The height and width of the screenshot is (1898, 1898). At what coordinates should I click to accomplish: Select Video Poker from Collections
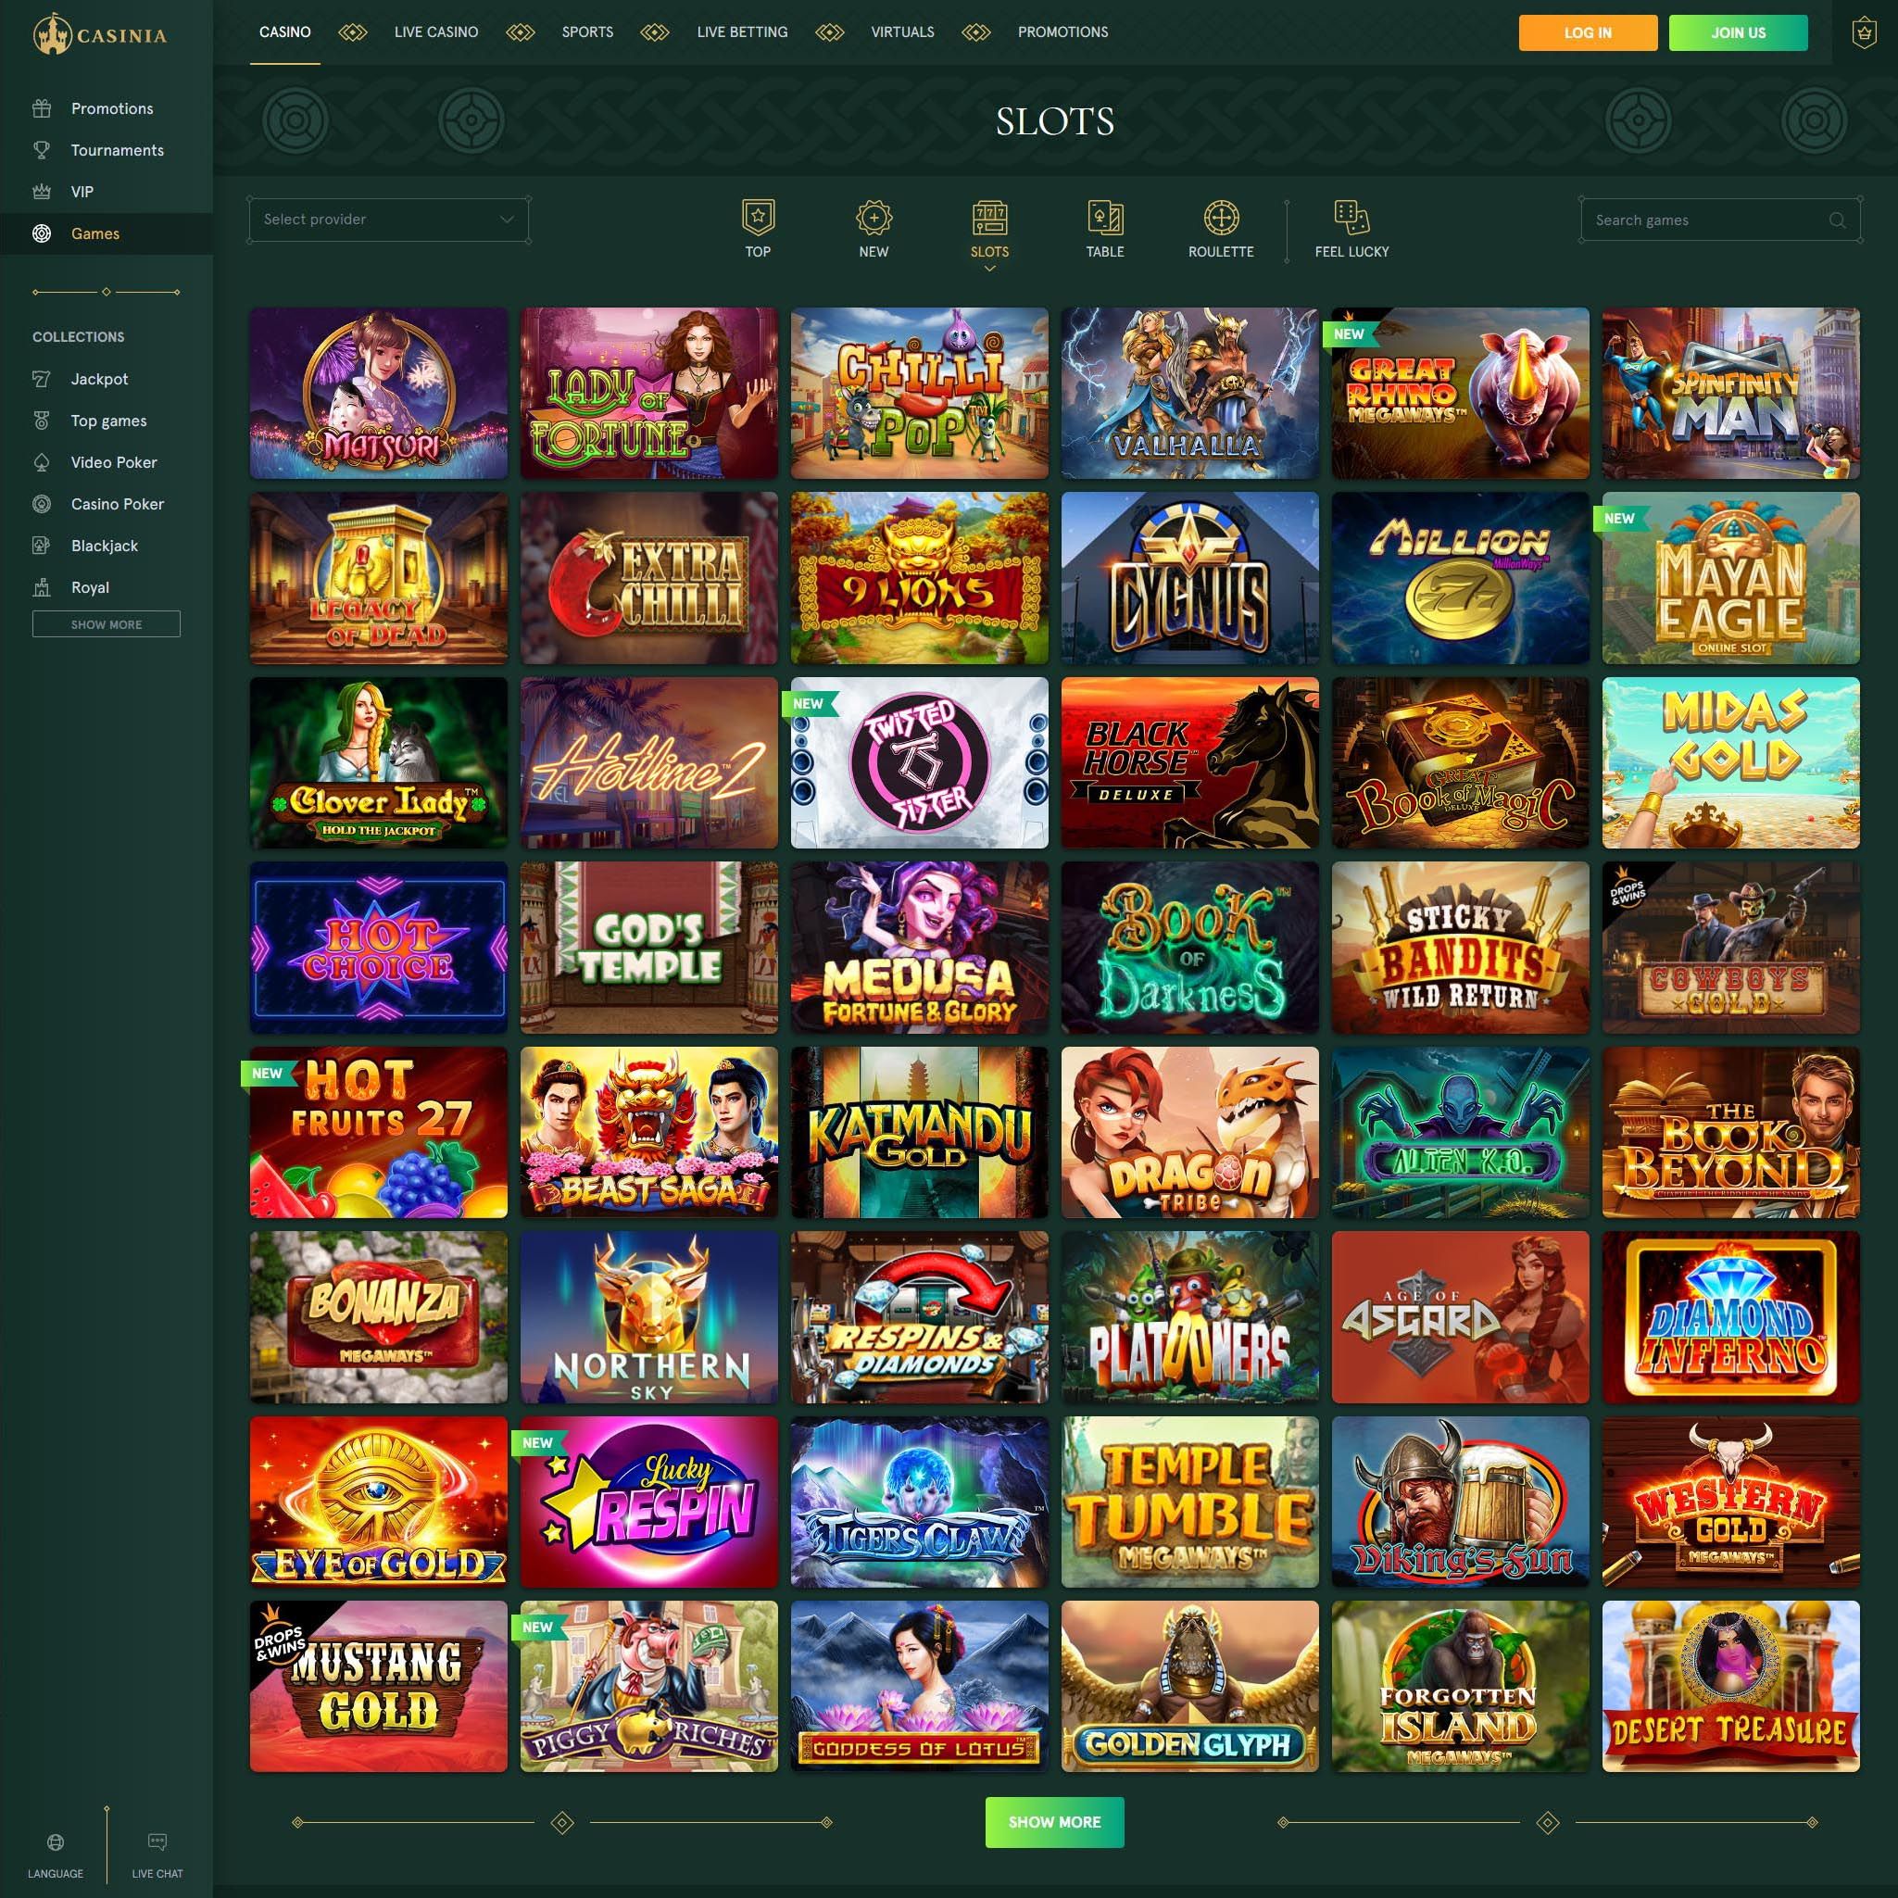113,461
